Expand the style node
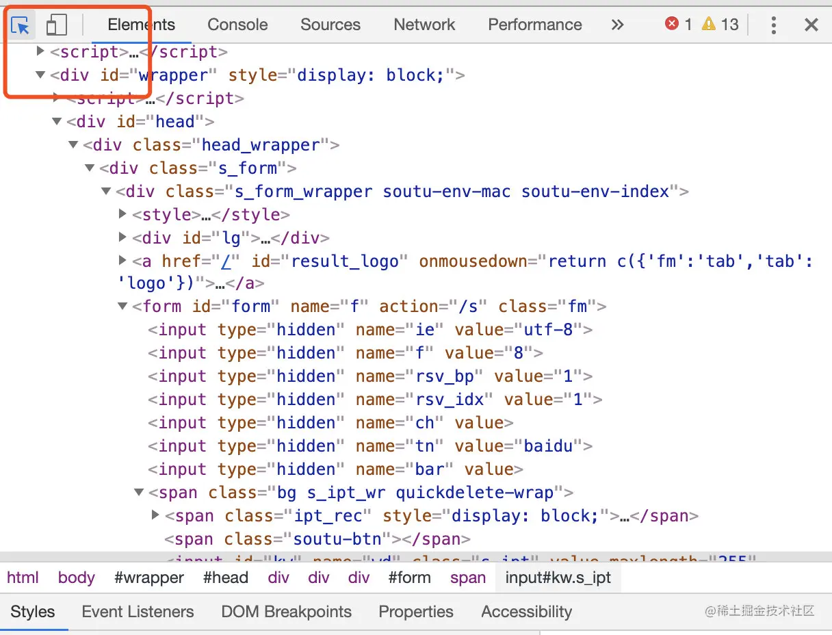The width and height of the screenshot is (832, 635). pyautogui.click(x=122, y=214)
